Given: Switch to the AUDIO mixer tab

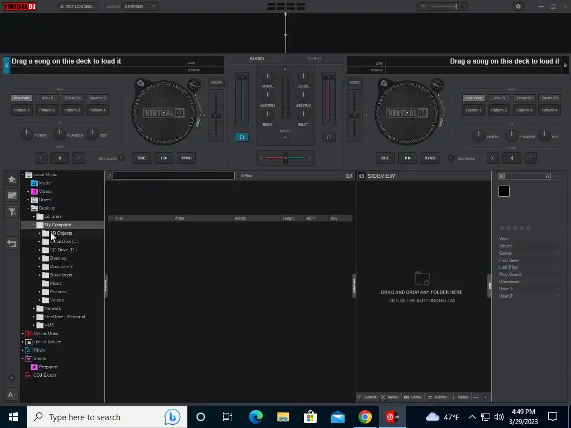Looking at the screenshot, I should [x=257, y=59].
